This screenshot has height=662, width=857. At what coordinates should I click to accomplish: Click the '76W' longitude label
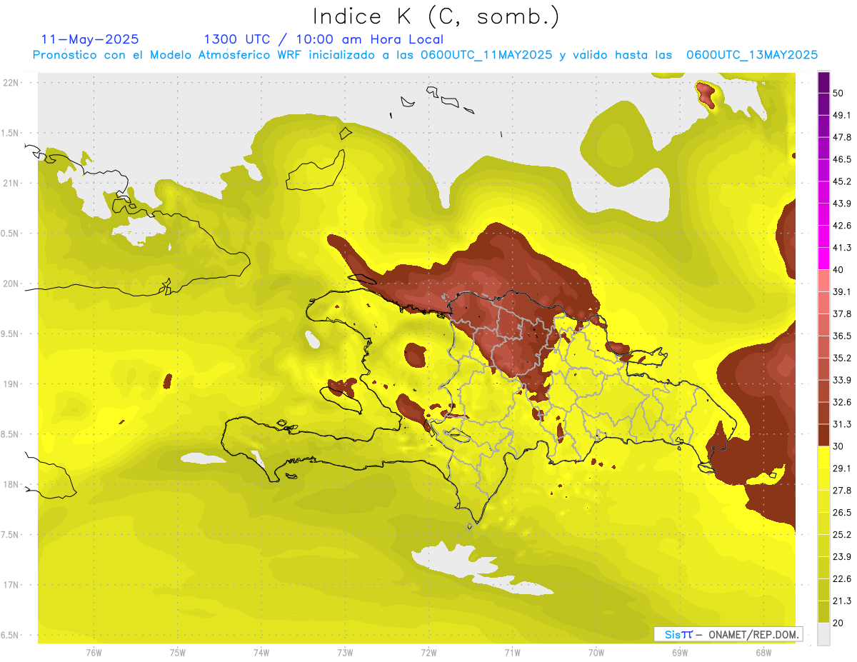[94, 653]
